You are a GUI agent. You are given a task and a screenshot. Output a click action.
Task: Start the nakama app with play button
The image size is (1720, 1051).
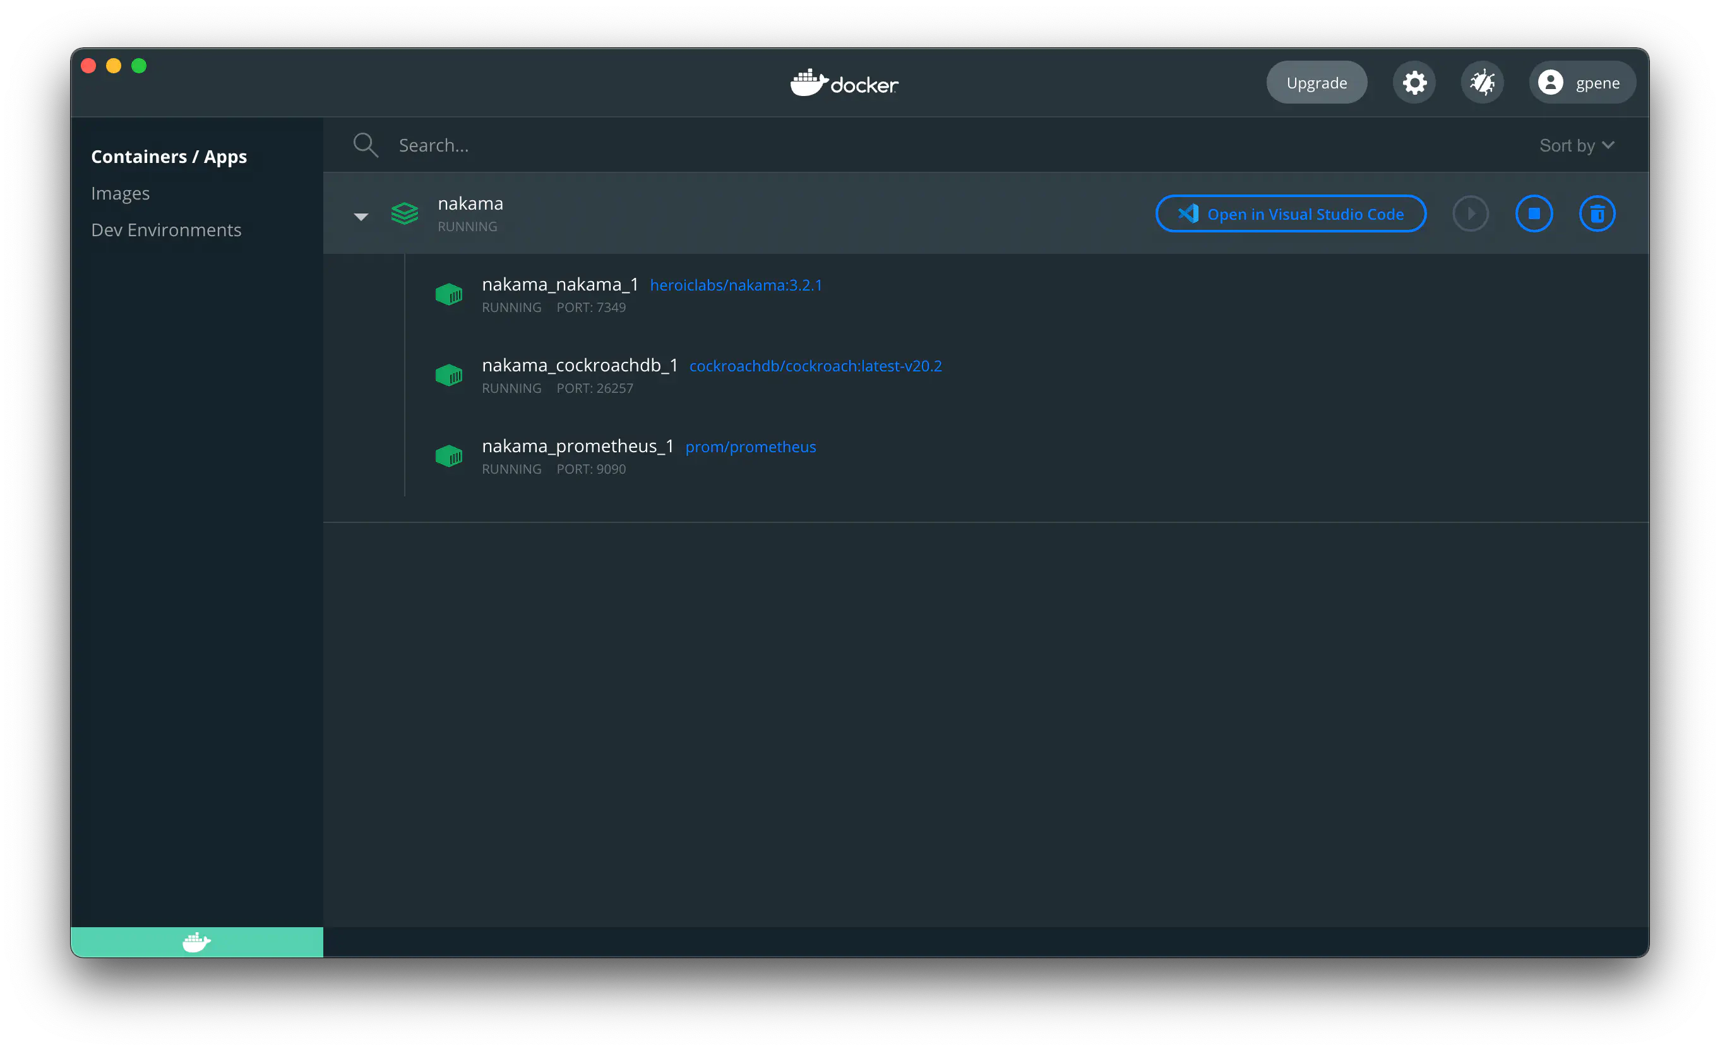click(x=1470, y=213)
